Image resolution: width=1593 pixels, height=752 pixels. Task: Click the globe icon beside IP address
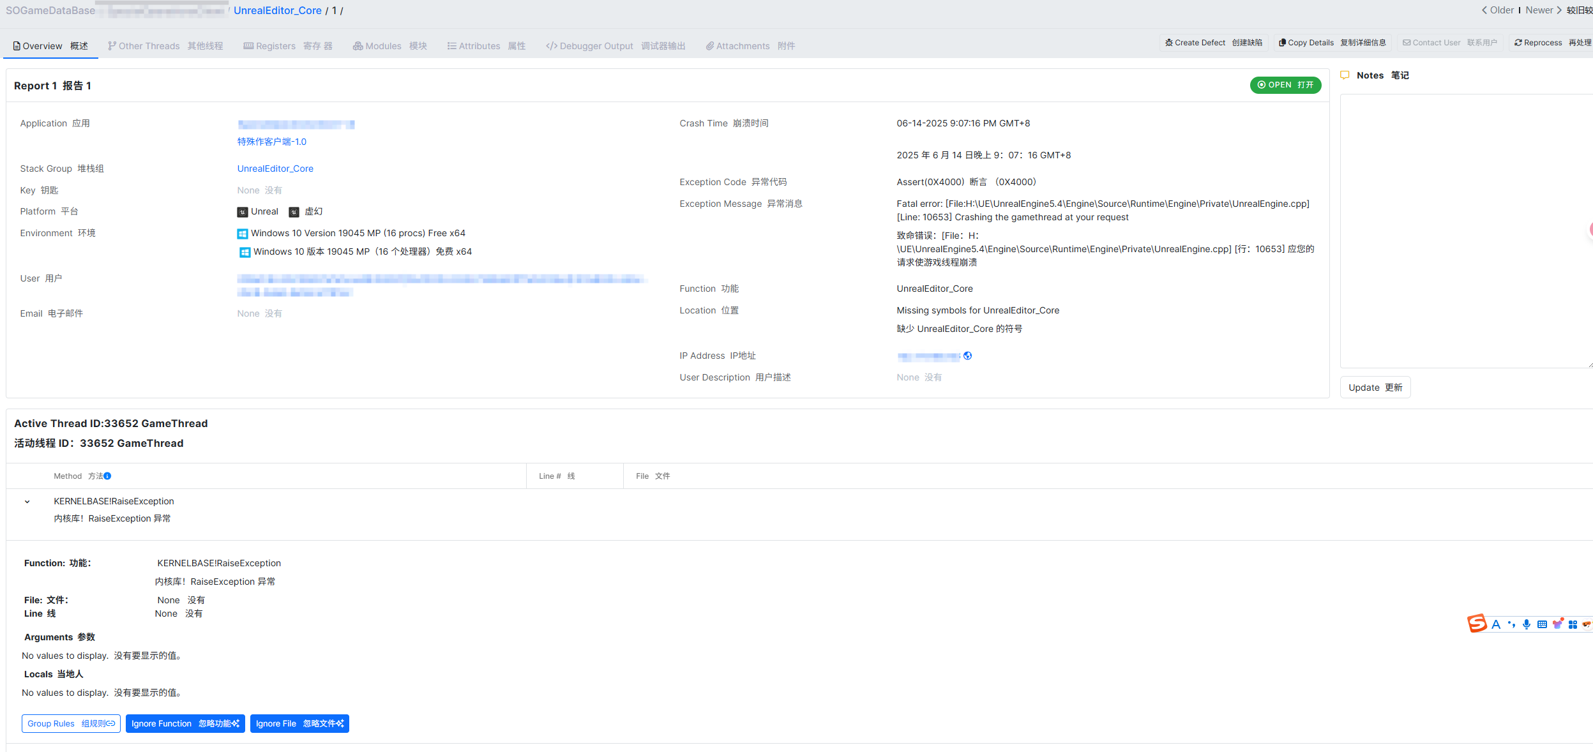click(968, 356)
